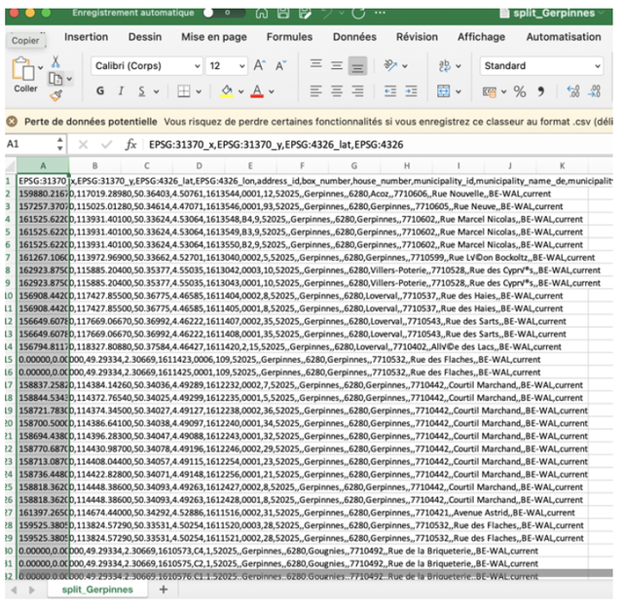Switch to the Données tab
This screenshot has height=609, width=623.
(354, 37)
